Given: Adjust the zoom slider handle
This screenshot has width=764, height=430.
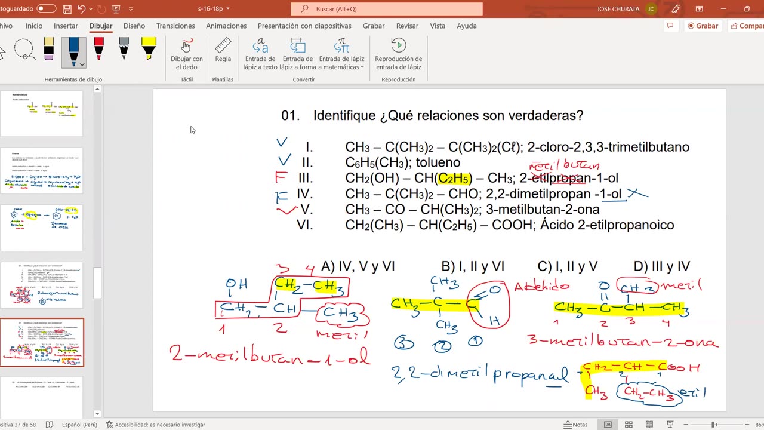Looking at the screenshot, I should 713,425.
